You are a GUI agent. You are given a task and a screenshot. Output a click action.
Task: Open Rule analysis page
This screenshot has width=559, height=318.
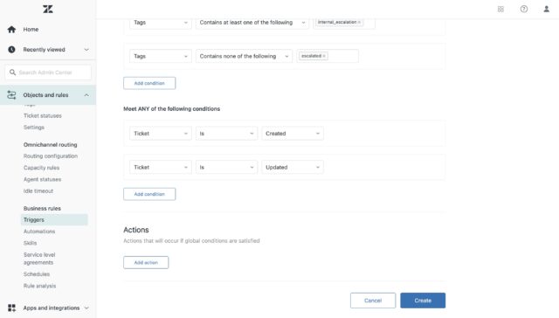39,286
